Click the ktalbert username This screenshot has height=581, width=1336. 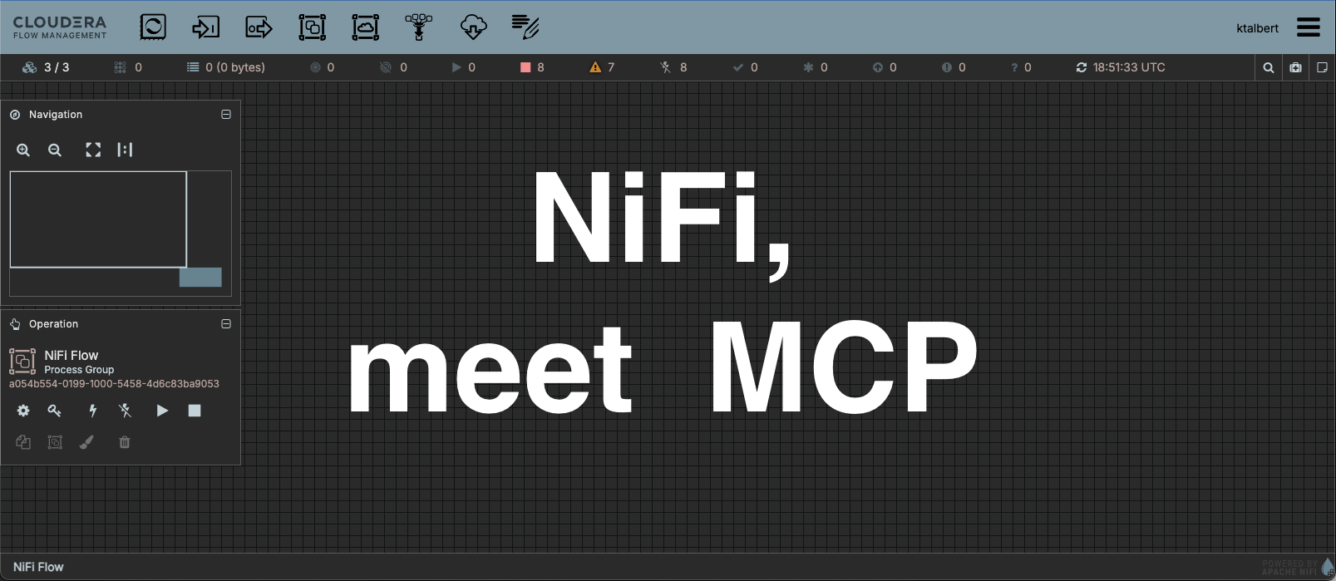(x=1257, y=28)
